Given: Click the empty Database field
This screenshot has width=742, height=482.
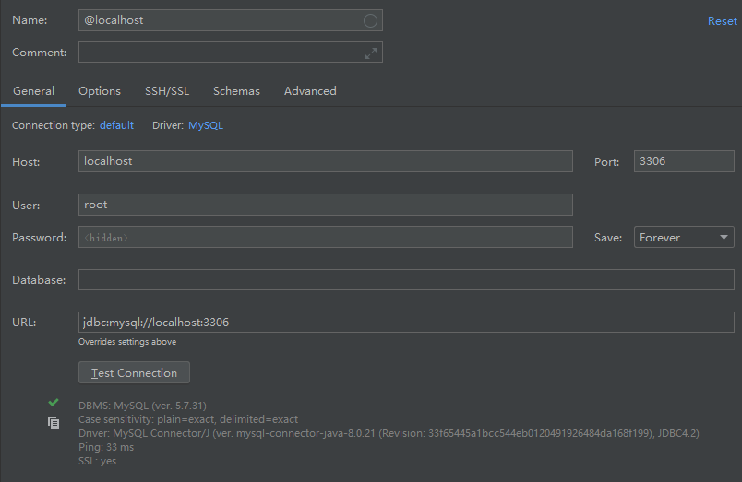Looking at the screenshot, I should (x=406, y=279).
